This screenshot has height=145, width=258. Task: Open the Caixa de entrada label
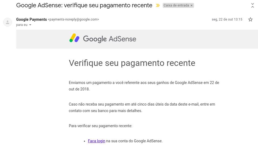click(176, 5)
